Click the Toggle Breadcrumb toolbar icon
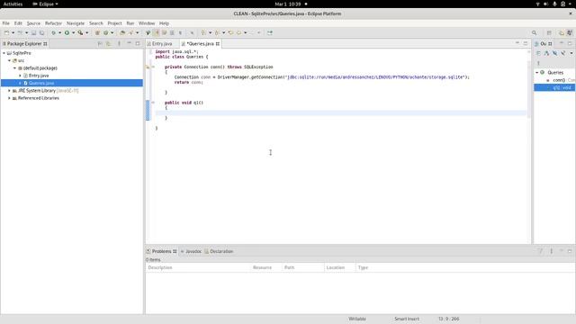The height and width of the screenshot is (324, 576). (x=148, y=32)
